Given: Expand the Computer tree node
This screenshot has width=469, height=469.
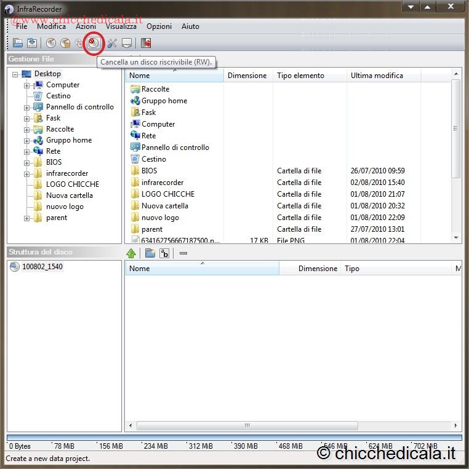Looking at the screenshot, I should coord(27,85).
